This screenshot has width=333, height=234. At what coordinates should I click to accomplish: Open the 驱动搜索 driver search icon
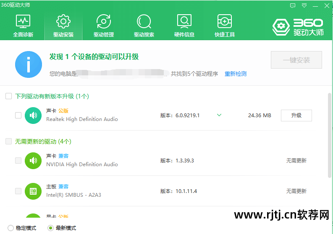click(144, 21)
